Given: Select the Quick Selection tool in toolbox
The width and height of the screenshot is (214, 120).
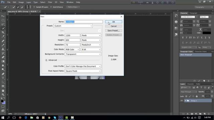Looking at the screenshot, I should pyautogui.click(x=3, y=28).
